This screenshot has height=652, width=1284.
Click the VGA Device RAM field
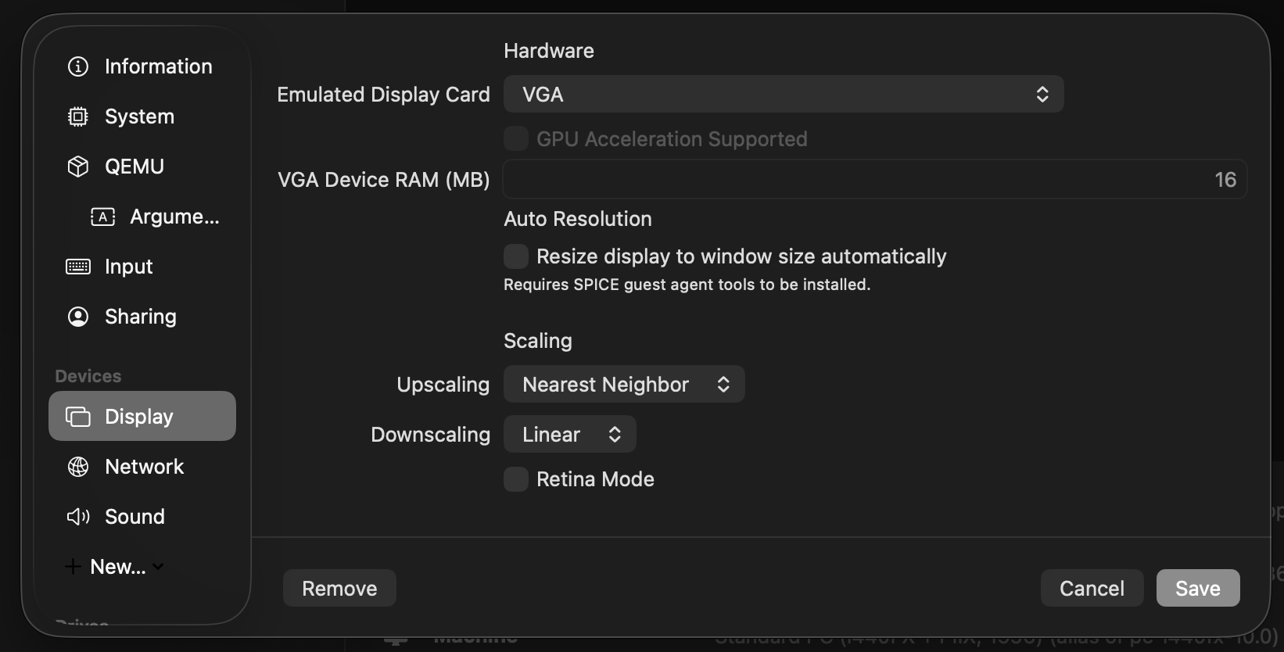[x=874, y=179]
